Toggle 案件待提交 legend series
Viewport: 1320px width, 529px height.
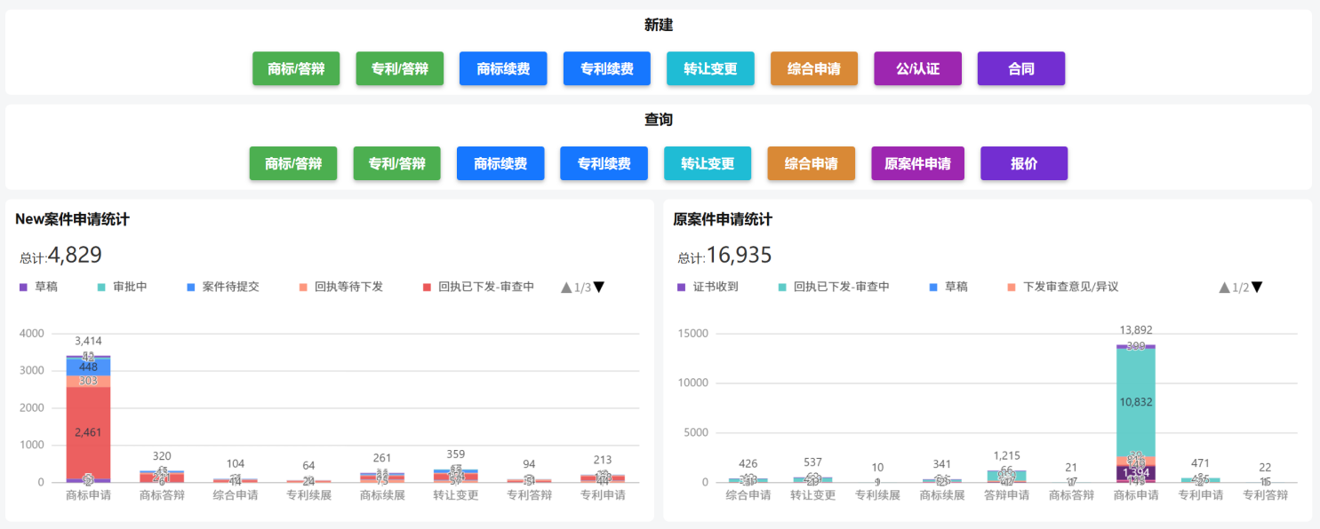pyautogui.click(x=223, y=287)
